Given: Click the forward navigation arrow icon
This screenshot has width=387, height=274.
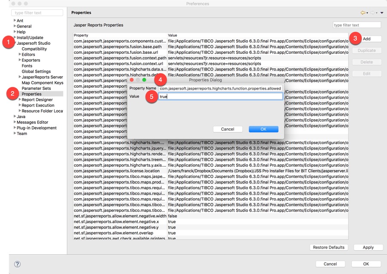Looking at the screenshot, I should pos(372,12).
